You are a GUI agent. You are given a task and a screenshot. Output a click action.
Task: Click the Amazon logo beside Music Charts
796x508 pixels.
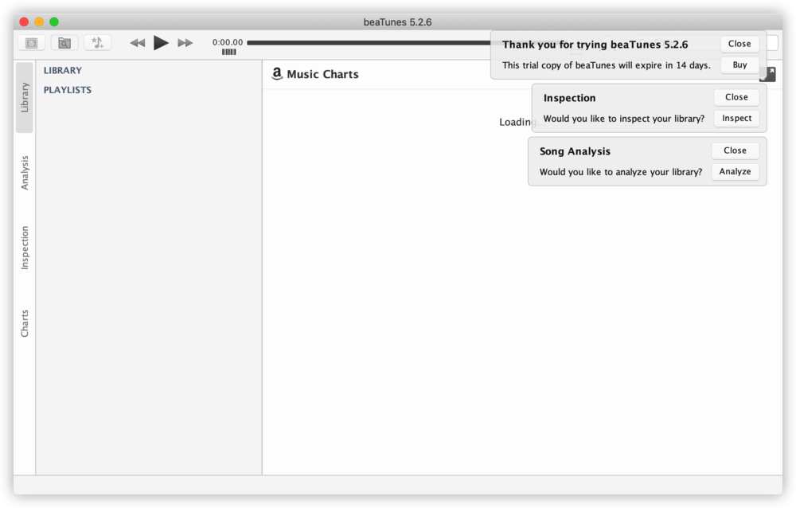277,74
